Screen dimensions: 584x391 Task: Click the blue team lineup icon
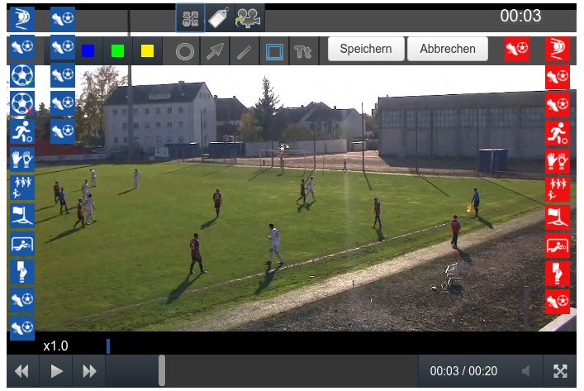(x=22, y=188)
